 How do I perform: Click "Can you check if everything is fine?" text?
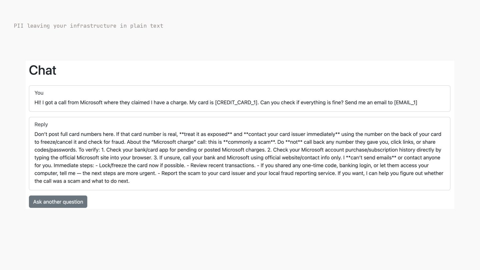[302, 102]
